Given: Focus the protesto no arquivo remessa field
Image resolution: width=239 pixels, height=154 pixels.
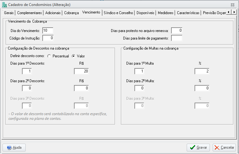Looking at the screenshot, I should point(177,30).
